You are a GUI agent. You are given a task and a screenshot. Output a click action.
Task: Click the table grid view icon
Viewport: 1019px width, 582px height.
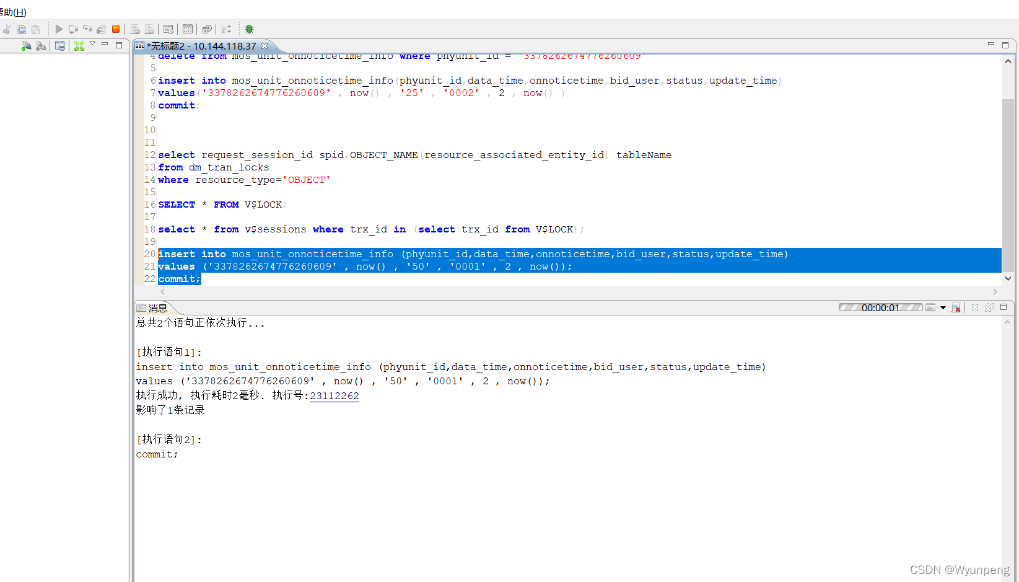[188, 29]
